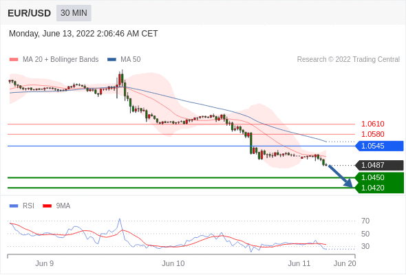Click the blue downward trend arrow

[341, 176]
